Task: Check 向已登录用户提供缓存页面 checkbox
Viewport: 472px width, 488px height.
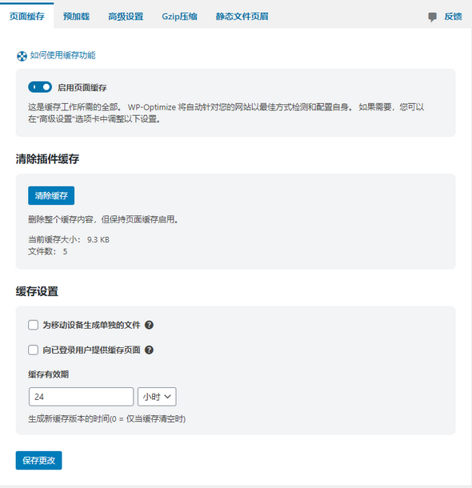Action: [x=34, y=350]
